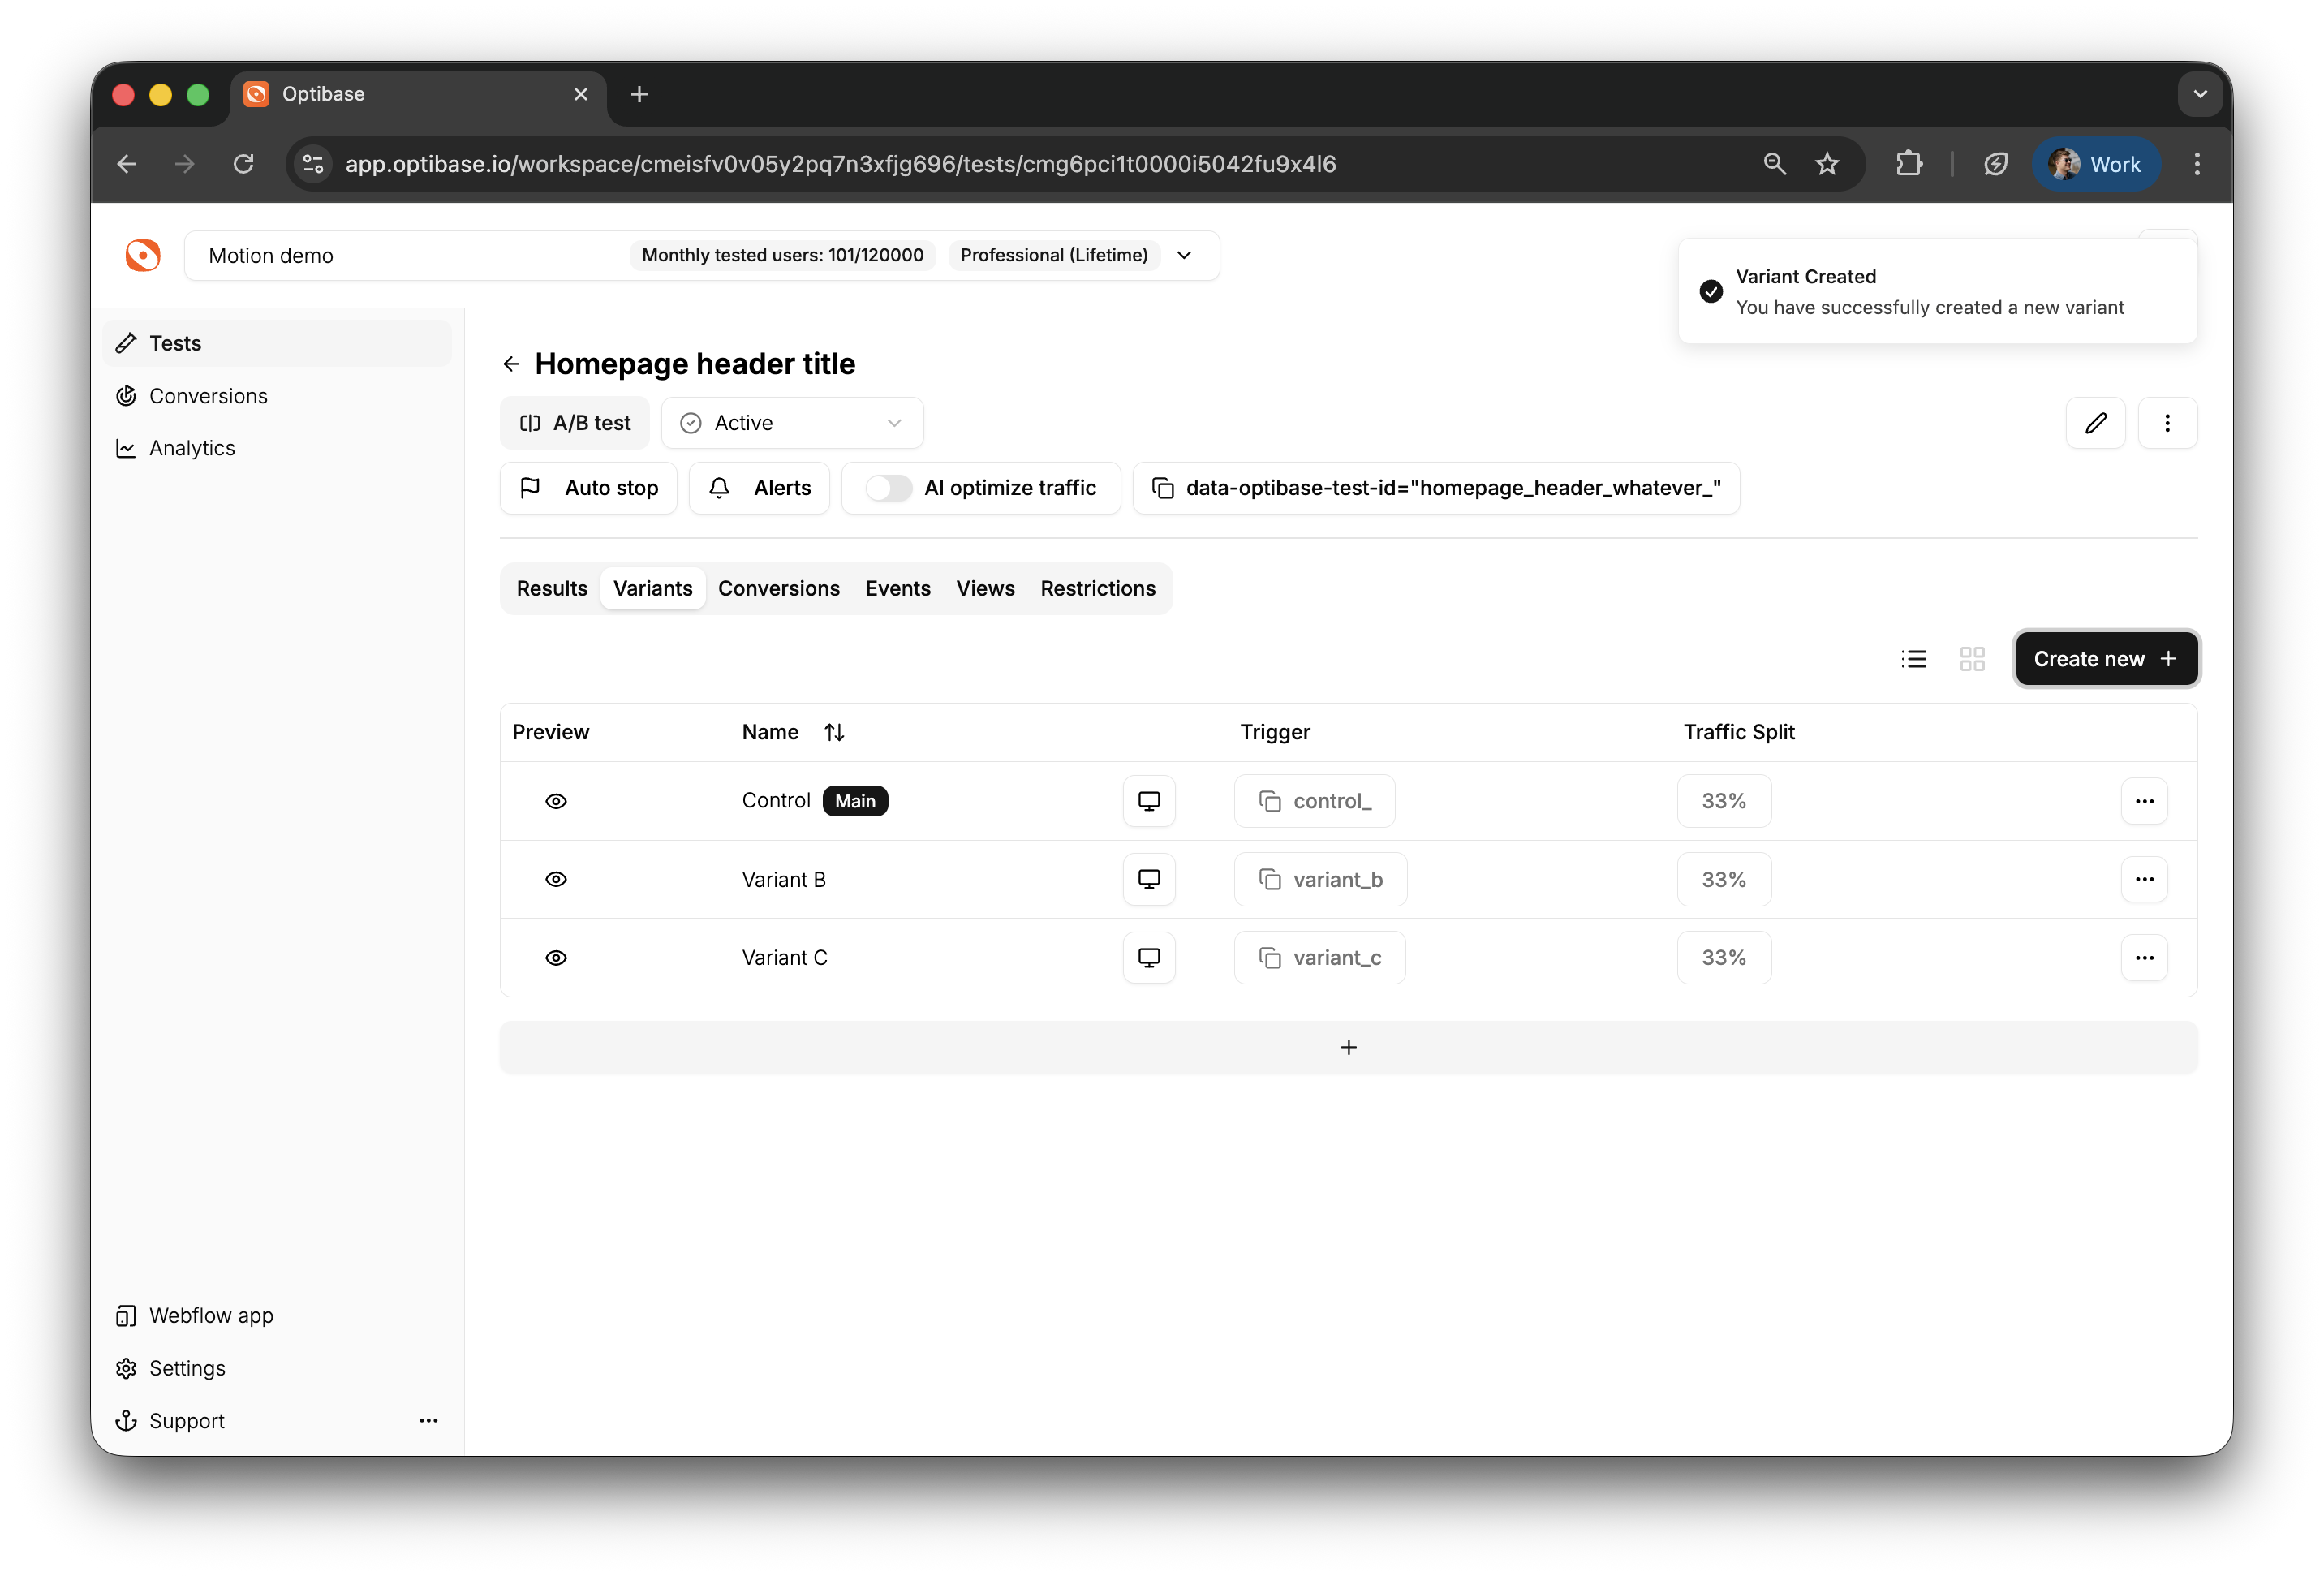Switch to grid view layout icon
Image resolution: width=2324 pixels, height=1576 pixels.
tap(1971, 659)
